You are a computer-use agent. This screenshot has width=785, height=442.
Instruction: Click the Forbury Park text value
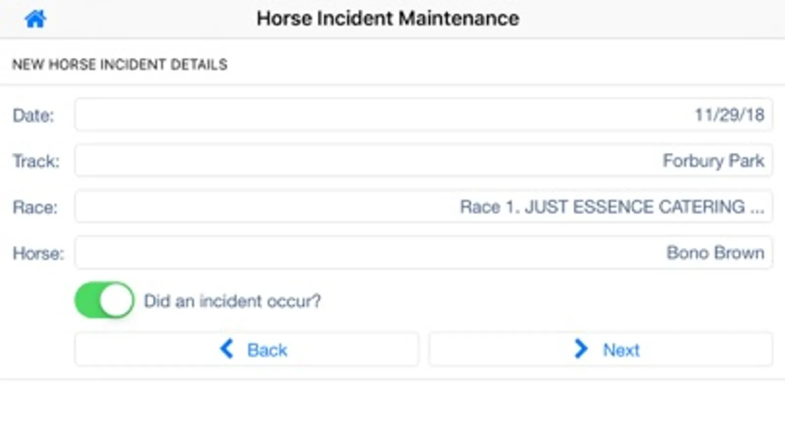713,161
